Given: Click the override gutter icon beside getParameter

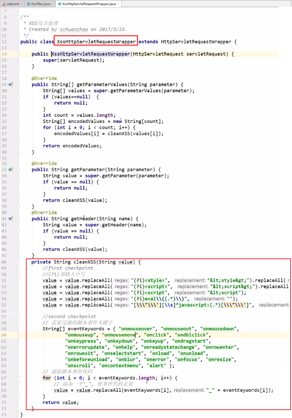Looking at the screenshot, I should [x=10, y=169].
